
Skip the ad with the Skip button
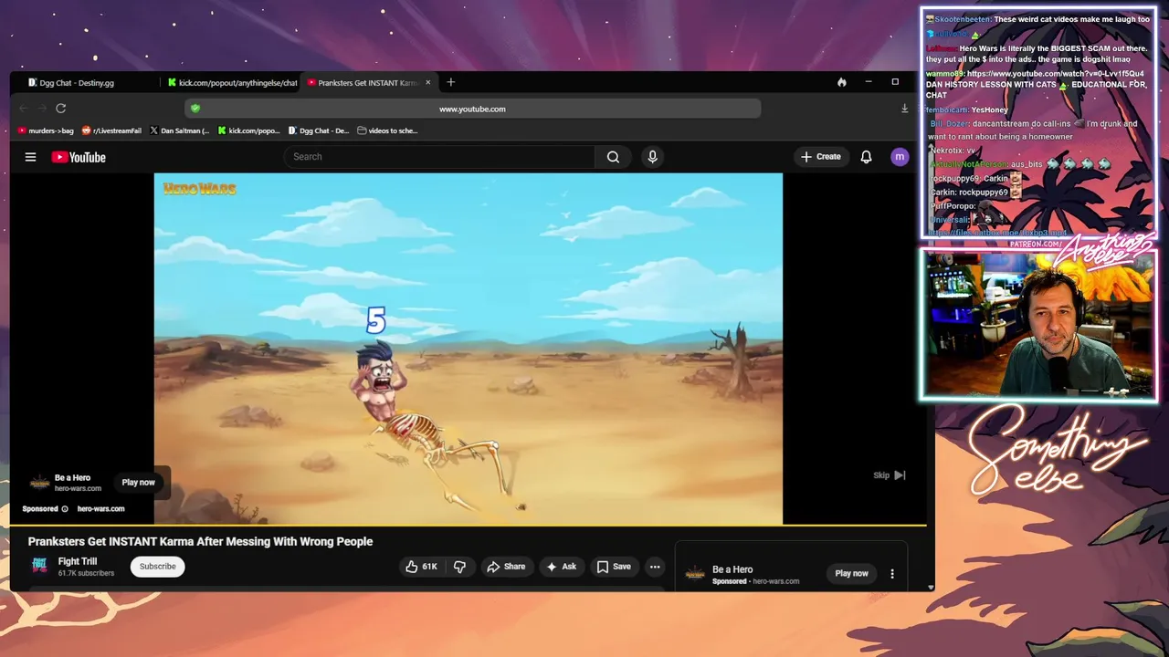889,475
